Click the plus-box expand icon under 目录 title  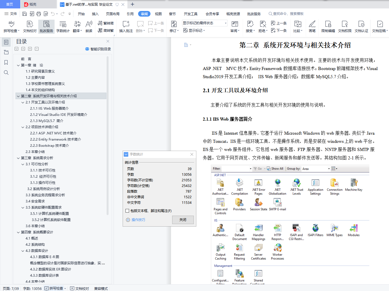[30, 49]
